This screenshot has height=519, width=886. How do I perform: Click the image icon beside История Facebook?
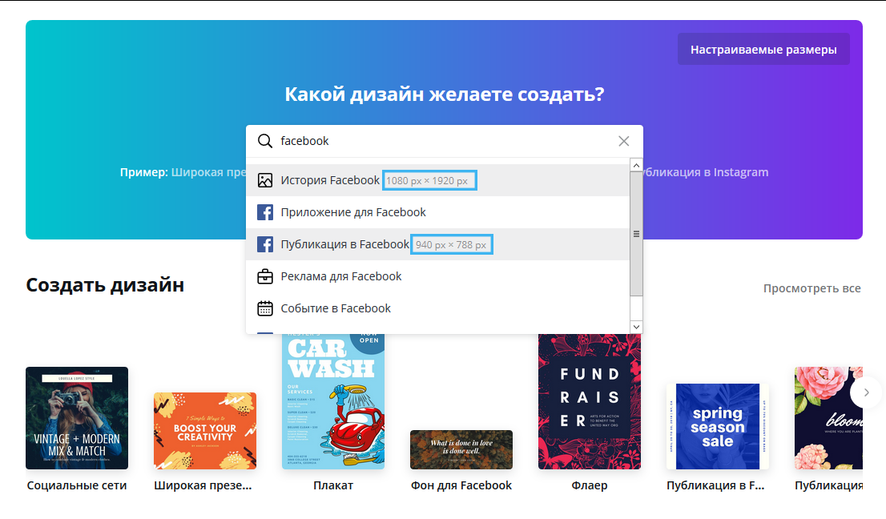(x=265, y=180)
